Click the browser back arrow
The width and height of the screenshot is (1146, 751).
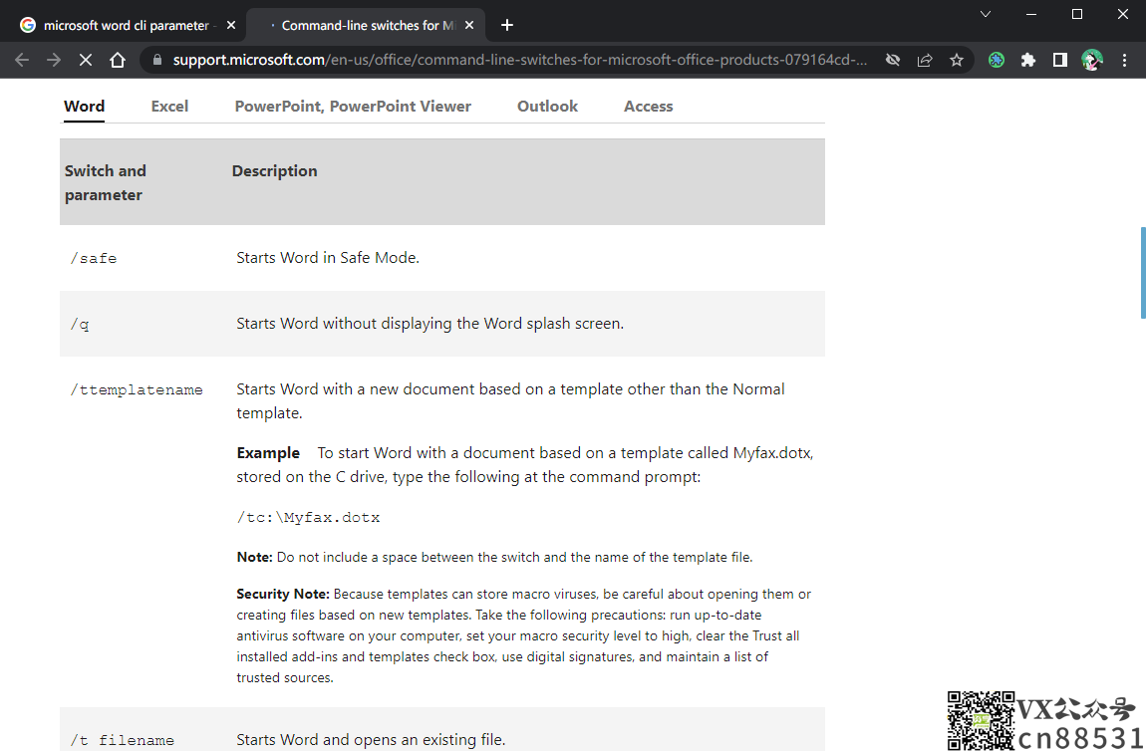point(22,60)
